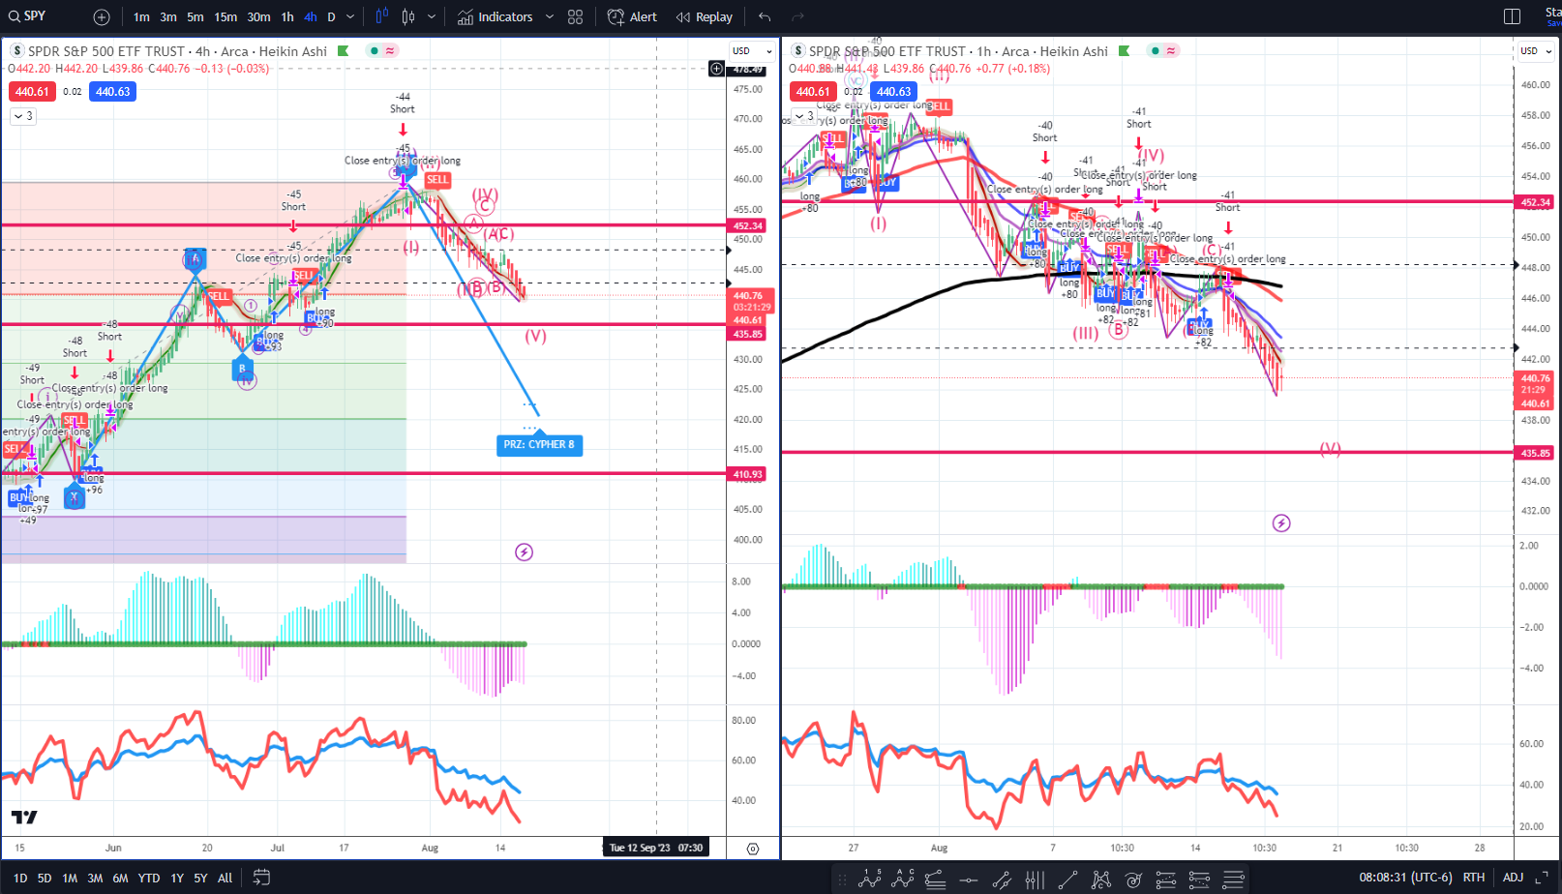Select the D daily timeframe
Image resolution: width=1562 pixels, height=894 pixels.
(331, 16)
